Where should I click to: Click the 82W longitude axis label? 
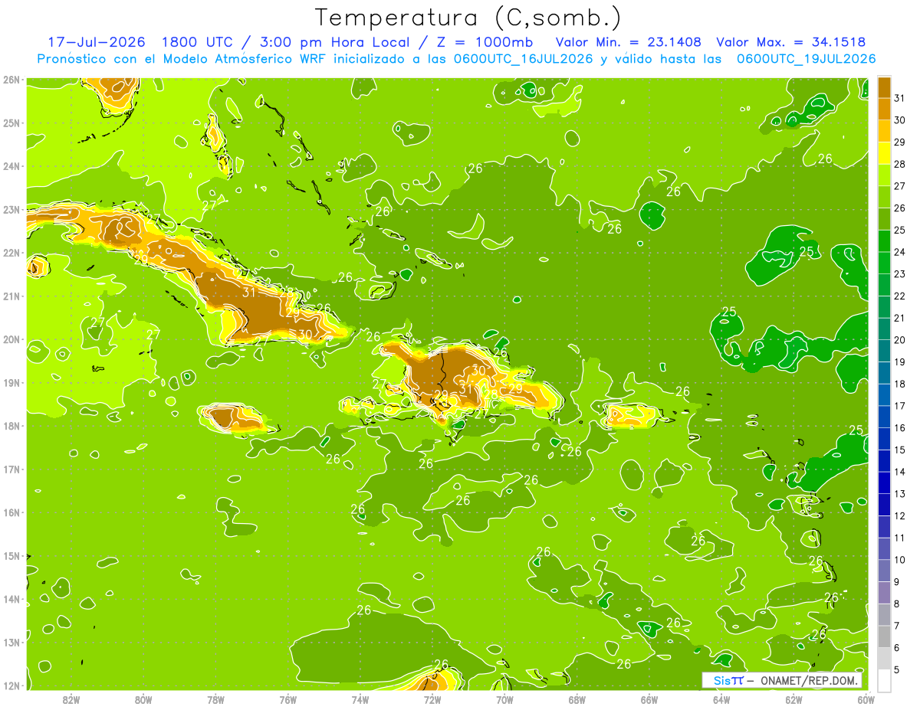pyautogui.click(x=71, y=699)
